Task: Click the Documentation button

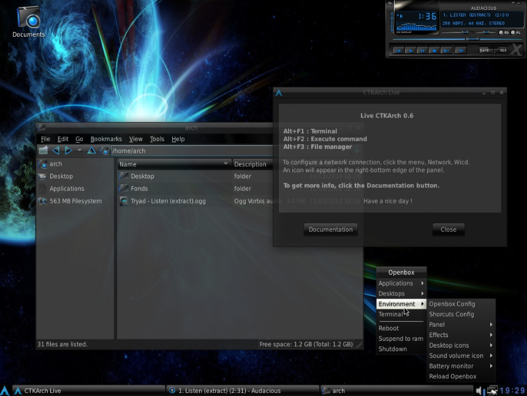Action: click(x=331, y=230)
